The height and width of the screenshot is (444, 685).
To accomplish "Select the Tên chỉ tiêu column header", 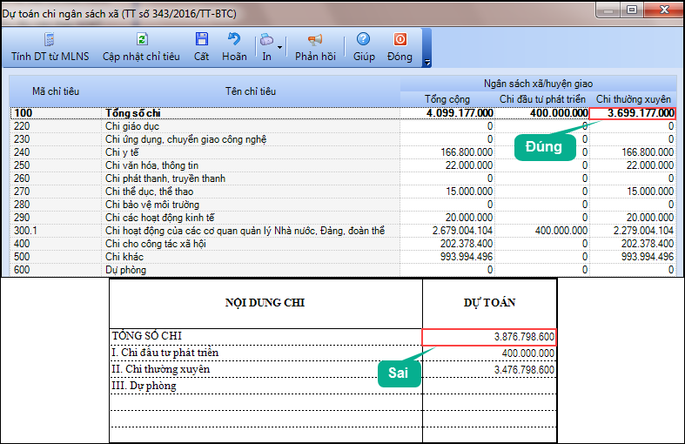I will click(x=251, y=91).
